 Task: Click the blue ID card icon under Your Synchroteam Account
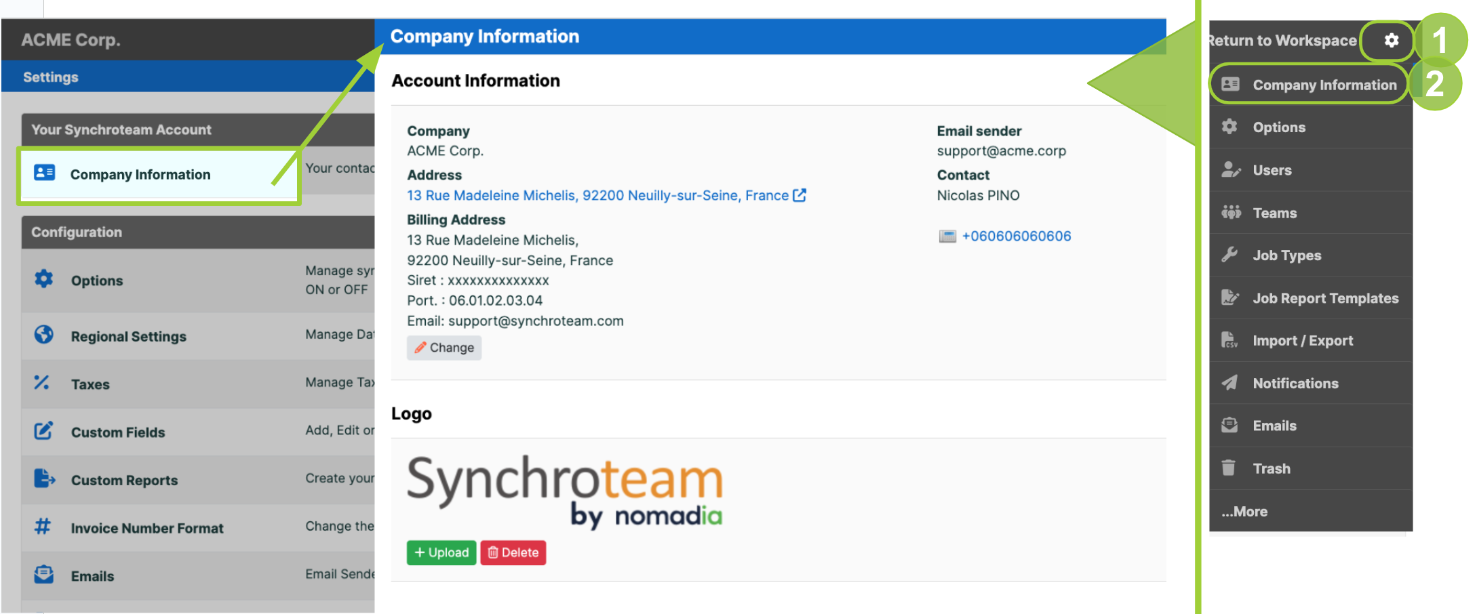(45, 173)
